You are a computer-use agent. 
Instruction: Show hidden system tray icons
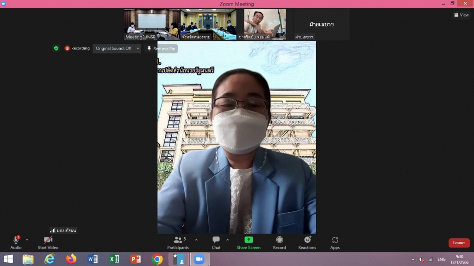413,260
